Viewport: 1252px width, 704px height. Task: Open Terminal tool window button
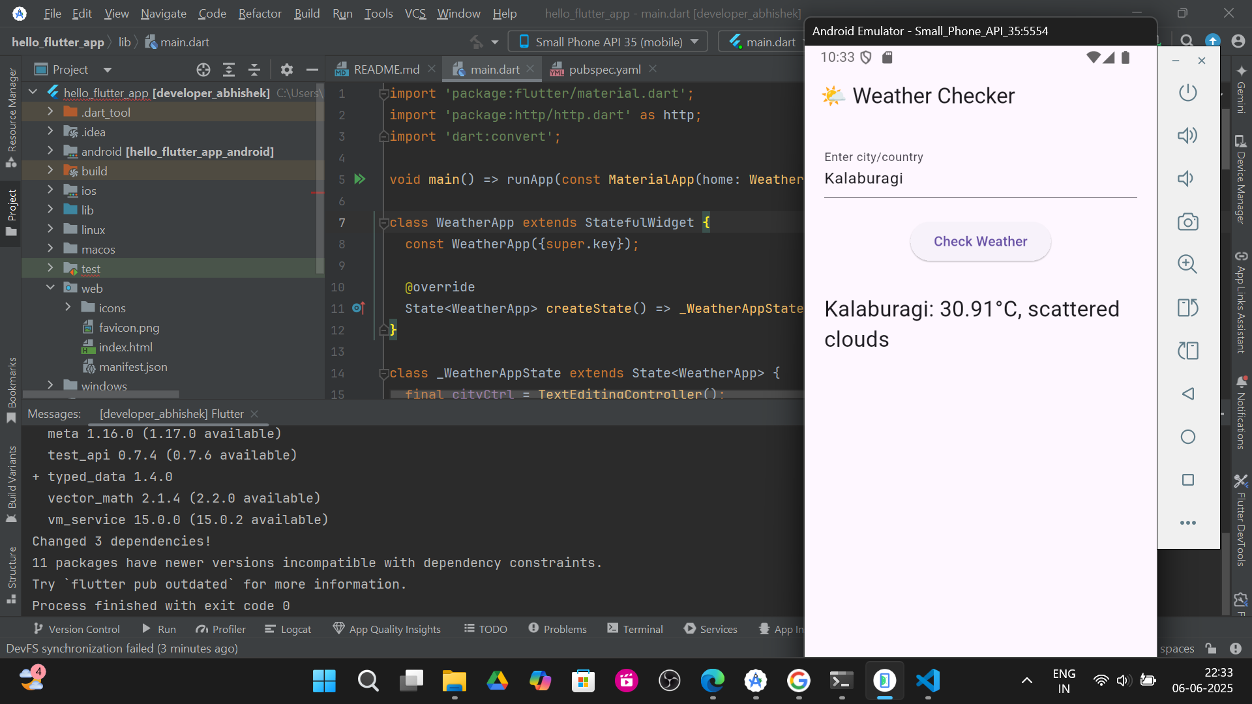click(634, 629)
